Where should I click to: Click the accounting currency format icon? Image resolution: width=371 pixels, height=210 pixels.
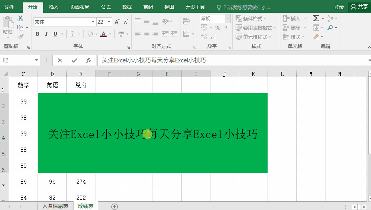204,28
